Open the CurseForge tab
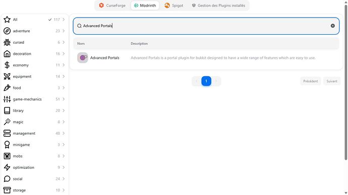The height and width of the screenshot is (195, 348). tap(112, 6)
